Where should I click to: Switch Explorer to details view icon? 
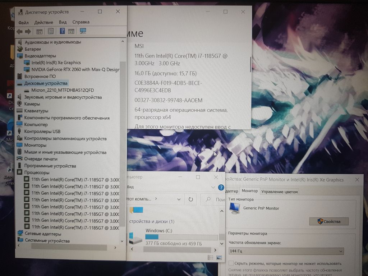pos(210,258)
